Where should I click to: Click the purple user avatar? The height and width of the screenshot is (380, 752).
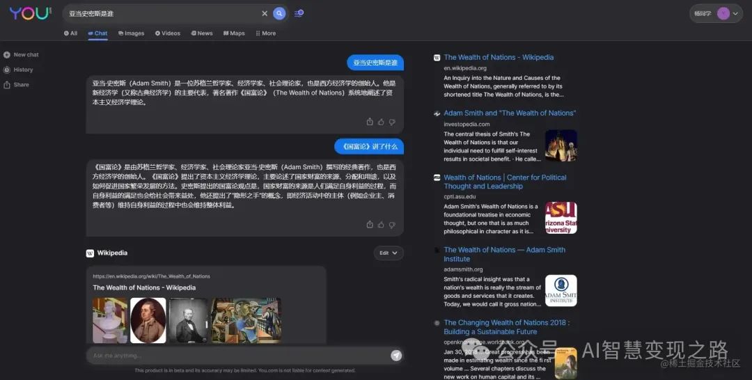723,14
